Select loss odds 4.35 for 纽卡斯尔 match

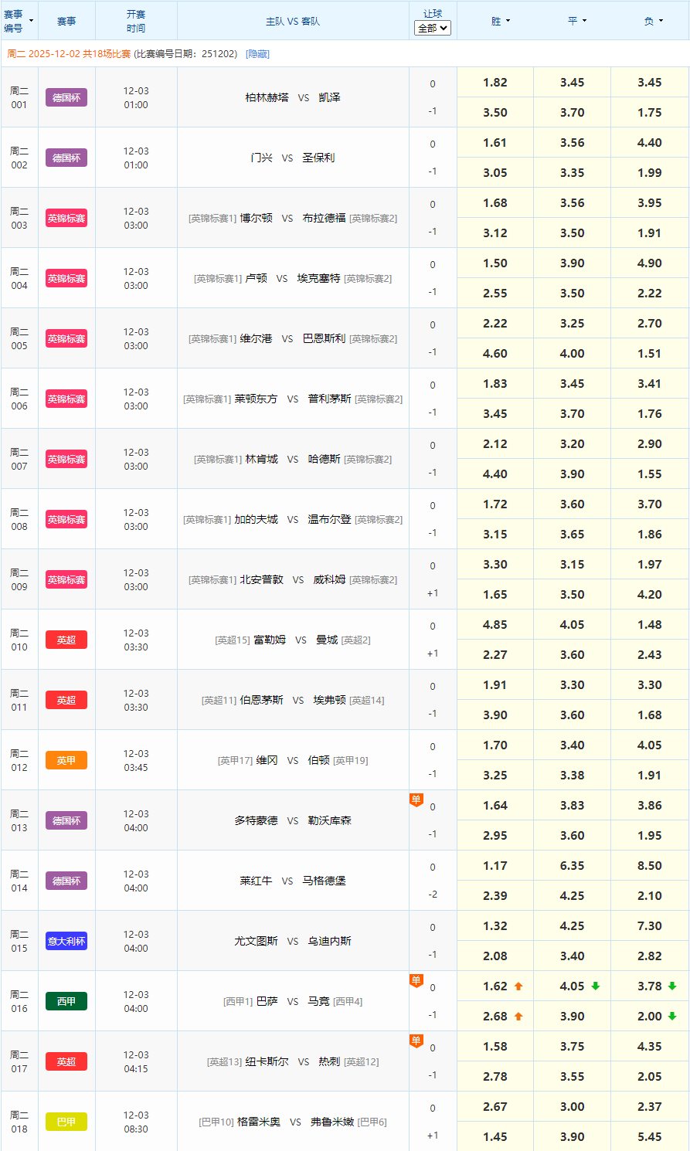click(x=650, y=1047)
